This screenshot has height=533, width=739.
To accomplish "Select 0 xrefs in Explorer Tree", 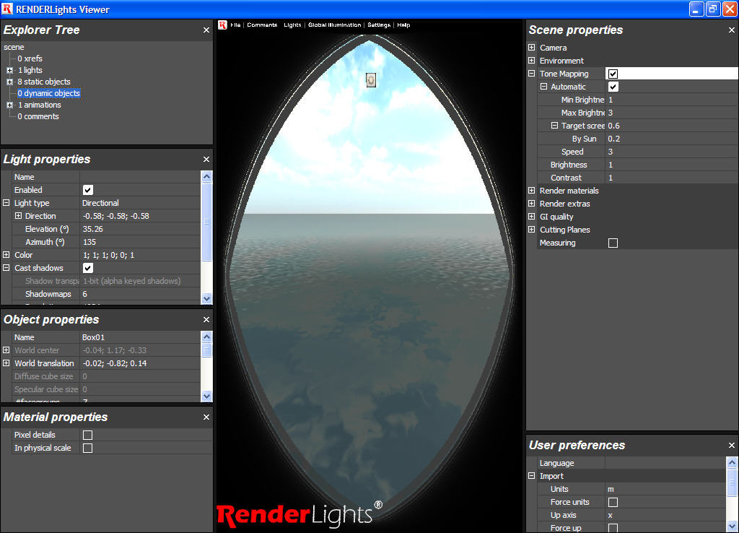I will coord(30,58).
